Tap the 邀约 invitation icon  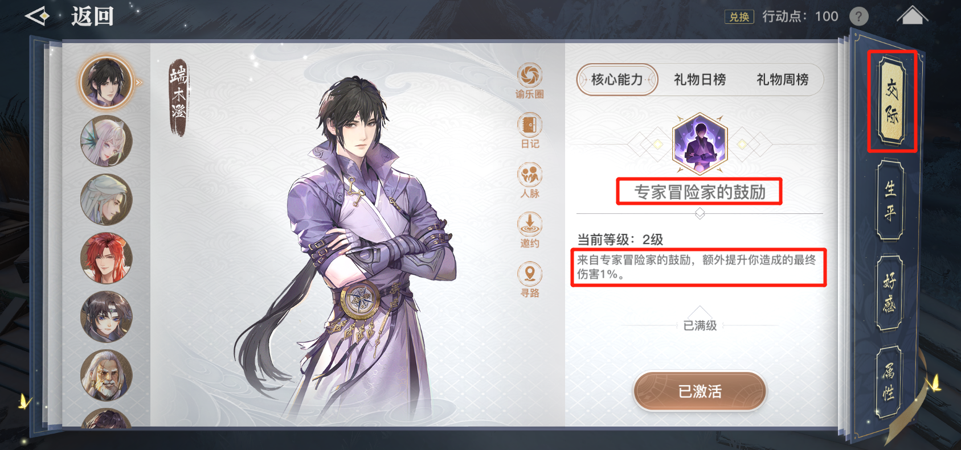(x=530, y=230)
